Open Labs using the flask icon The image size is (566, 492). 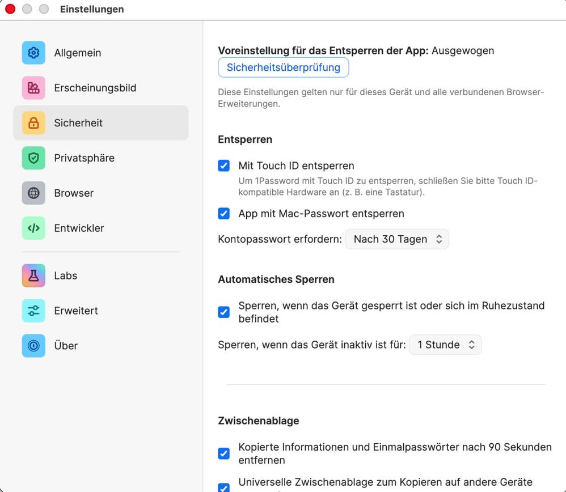[x=33, y=276]
